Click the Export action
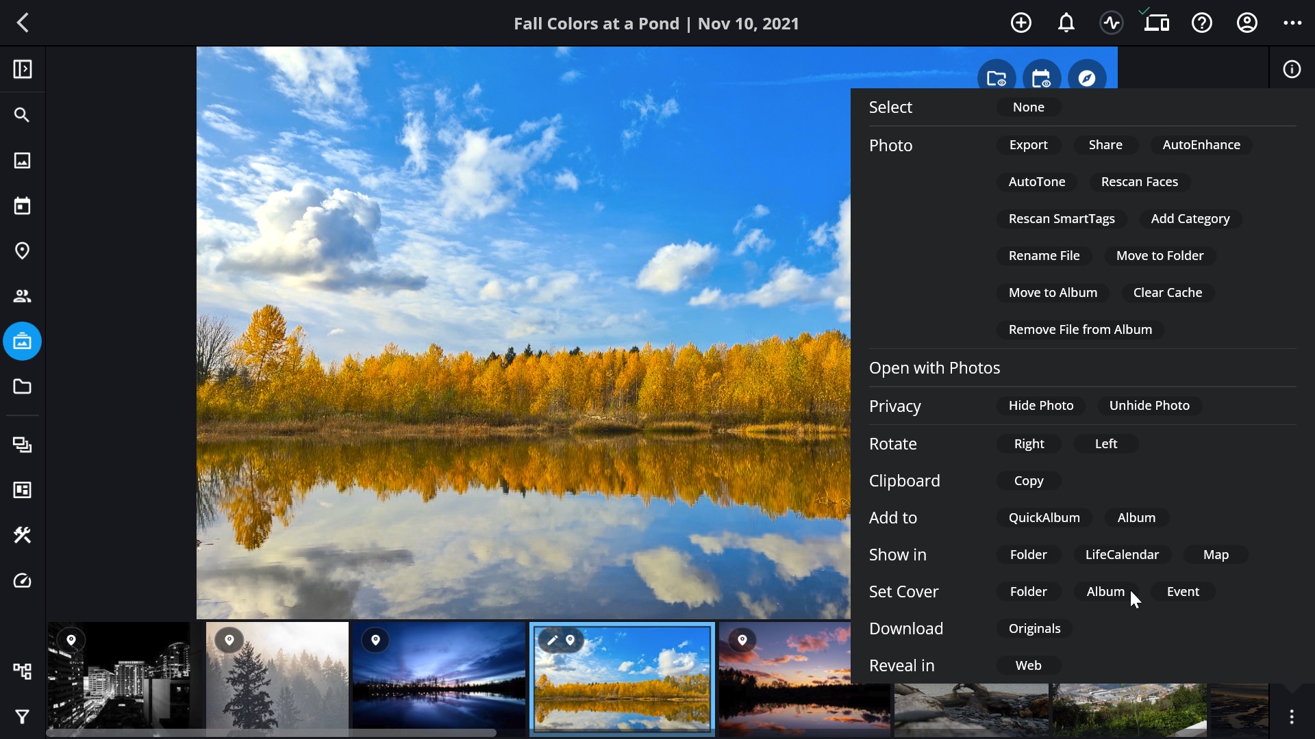 [1028, 145]
